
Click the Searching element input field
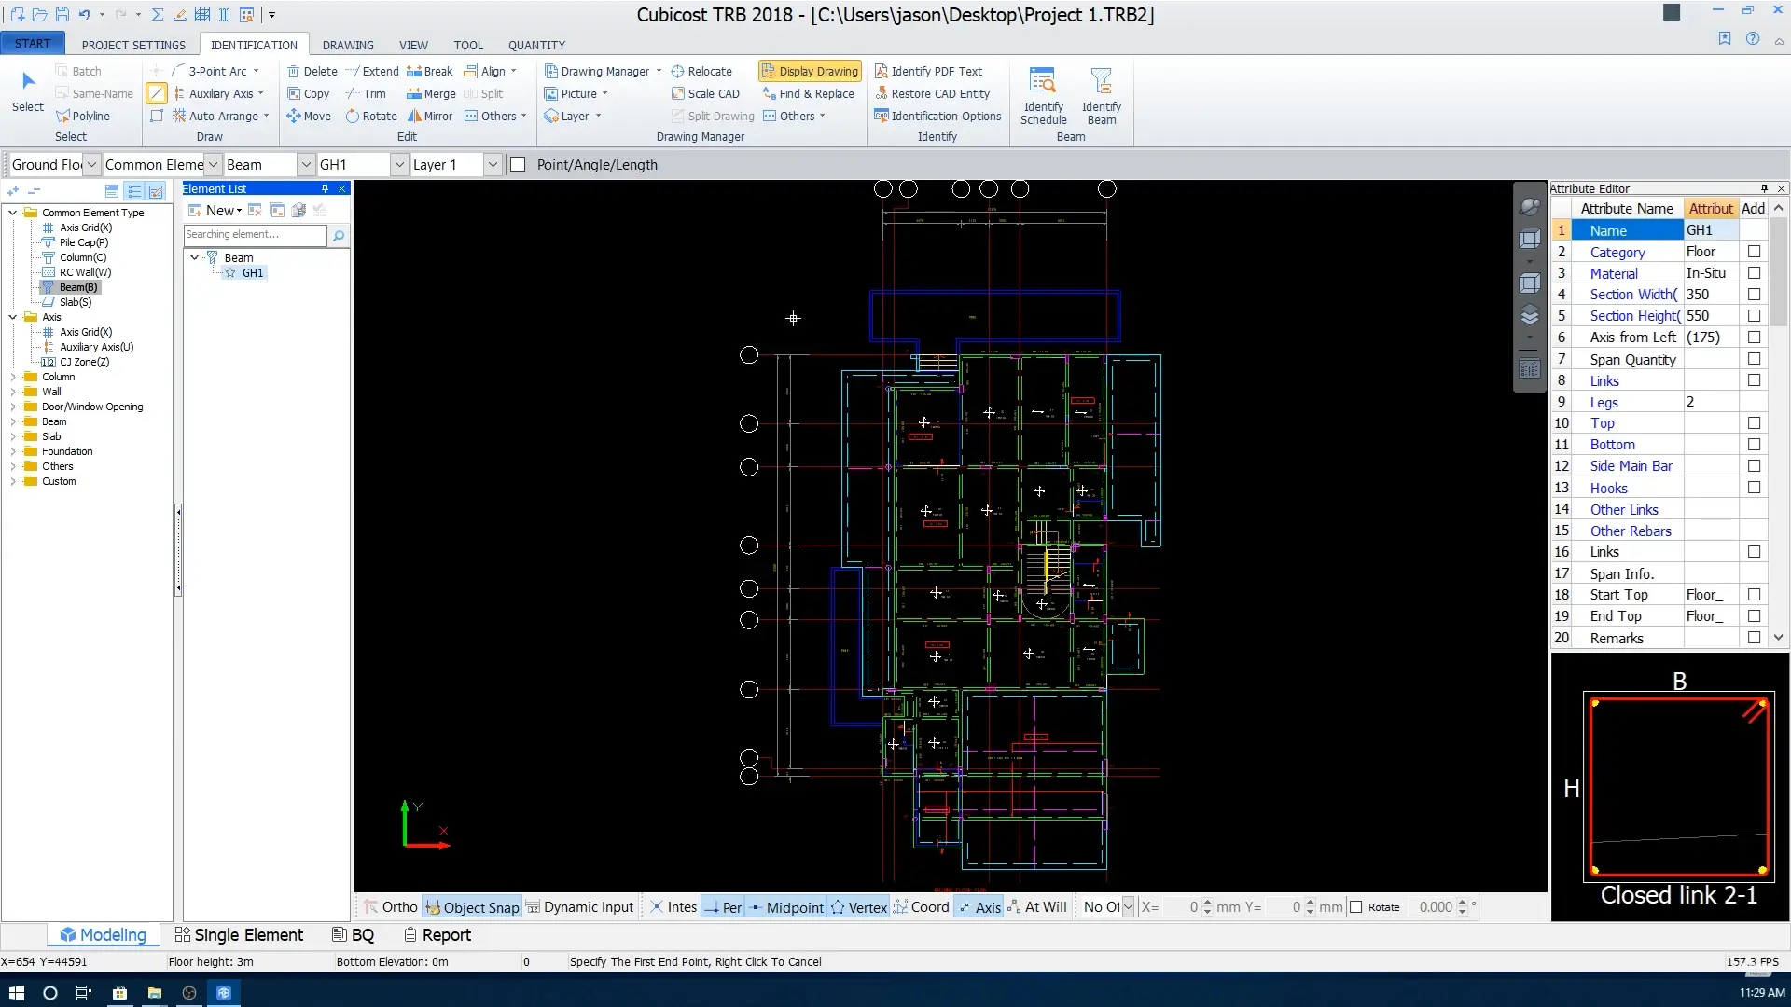(255, 234)
